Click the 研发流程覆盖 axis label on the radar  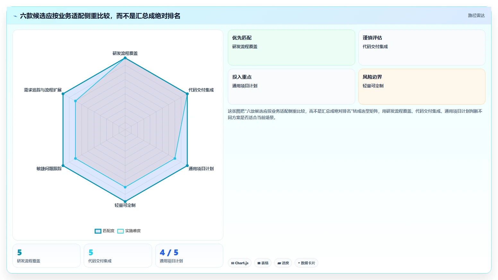(x=125, y=53)
